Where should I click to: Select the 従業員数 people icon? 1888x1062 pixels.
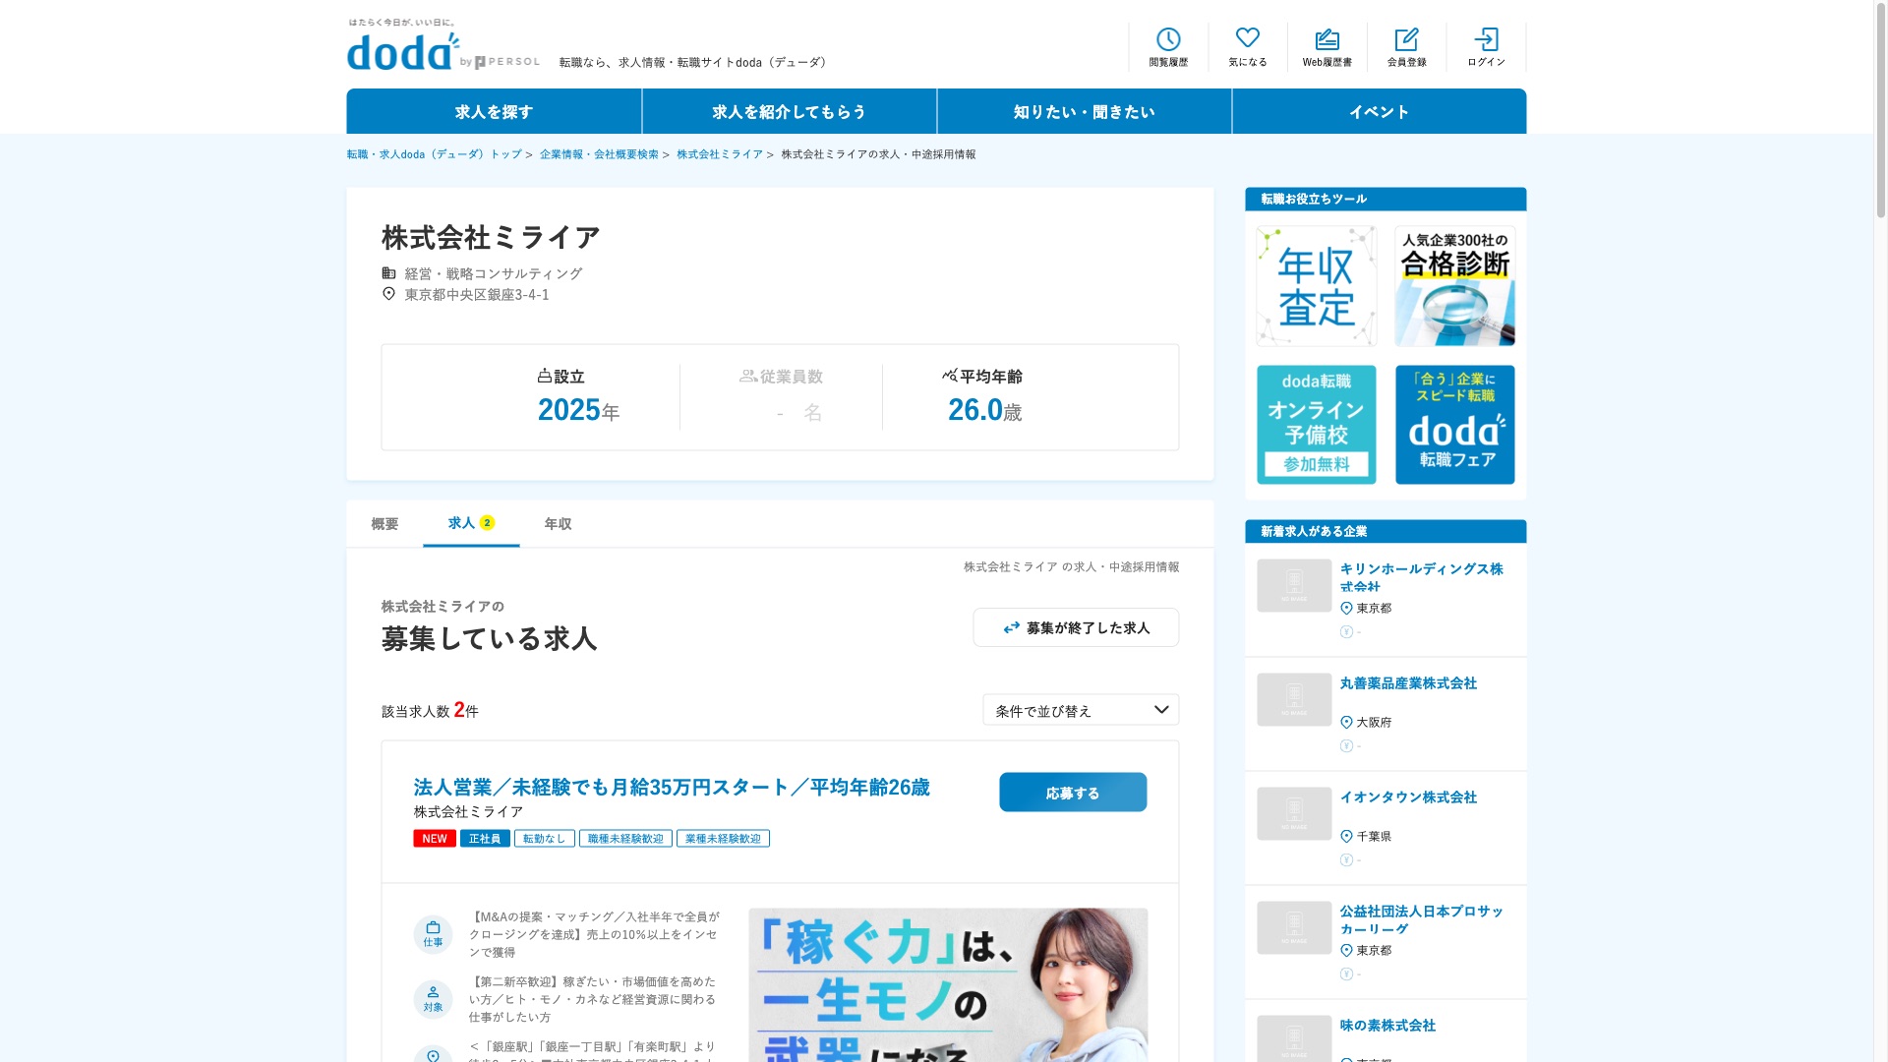[748, 376]
